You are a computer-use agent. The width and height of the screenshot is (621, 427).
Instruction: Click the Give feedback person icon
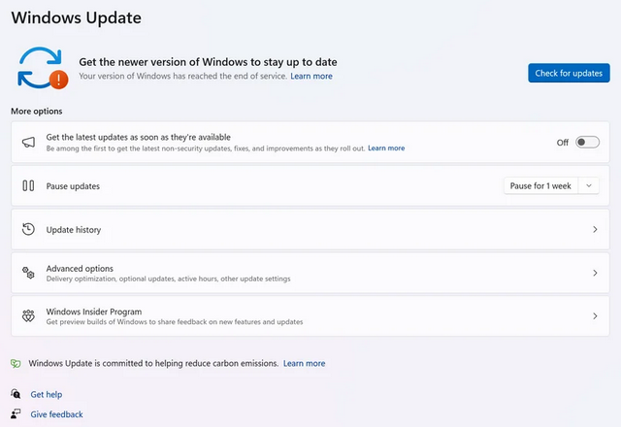click(16, 414)
